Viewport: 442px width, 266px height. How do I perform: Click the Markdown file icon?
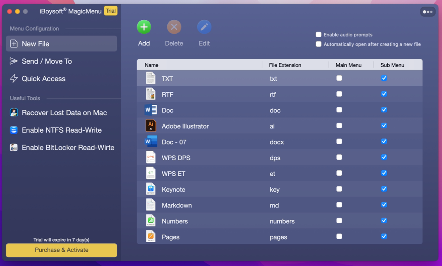(x=150, y=205)
